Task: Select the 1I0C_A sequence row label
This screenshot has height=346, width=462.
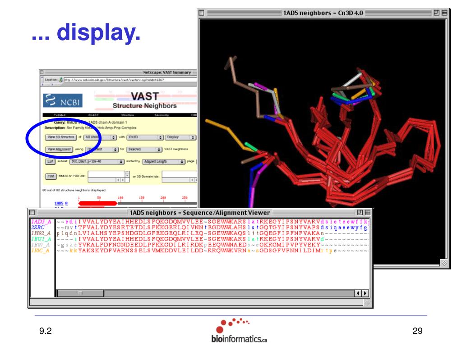Action: [40, 250]
